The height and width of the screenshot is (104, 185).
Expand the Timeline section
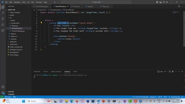tap(18, 94)
